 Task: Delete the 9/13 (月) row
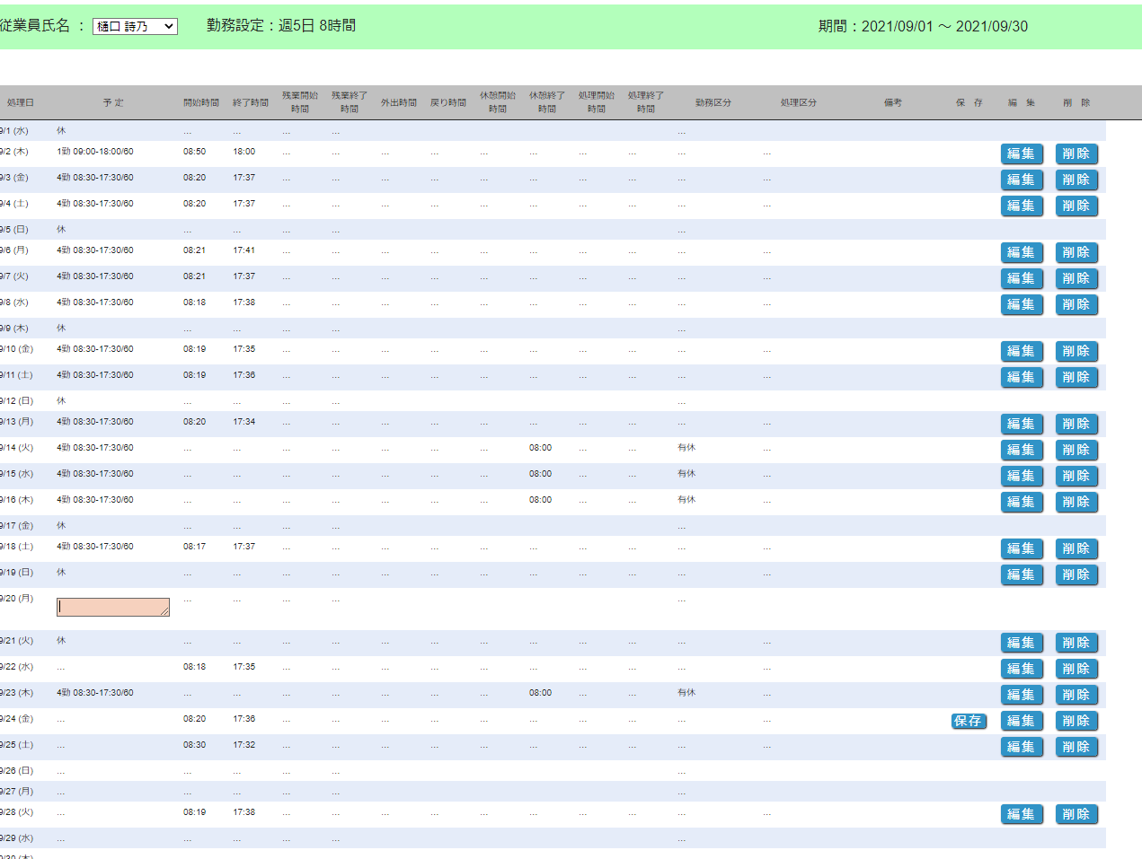coord(1076,424)
